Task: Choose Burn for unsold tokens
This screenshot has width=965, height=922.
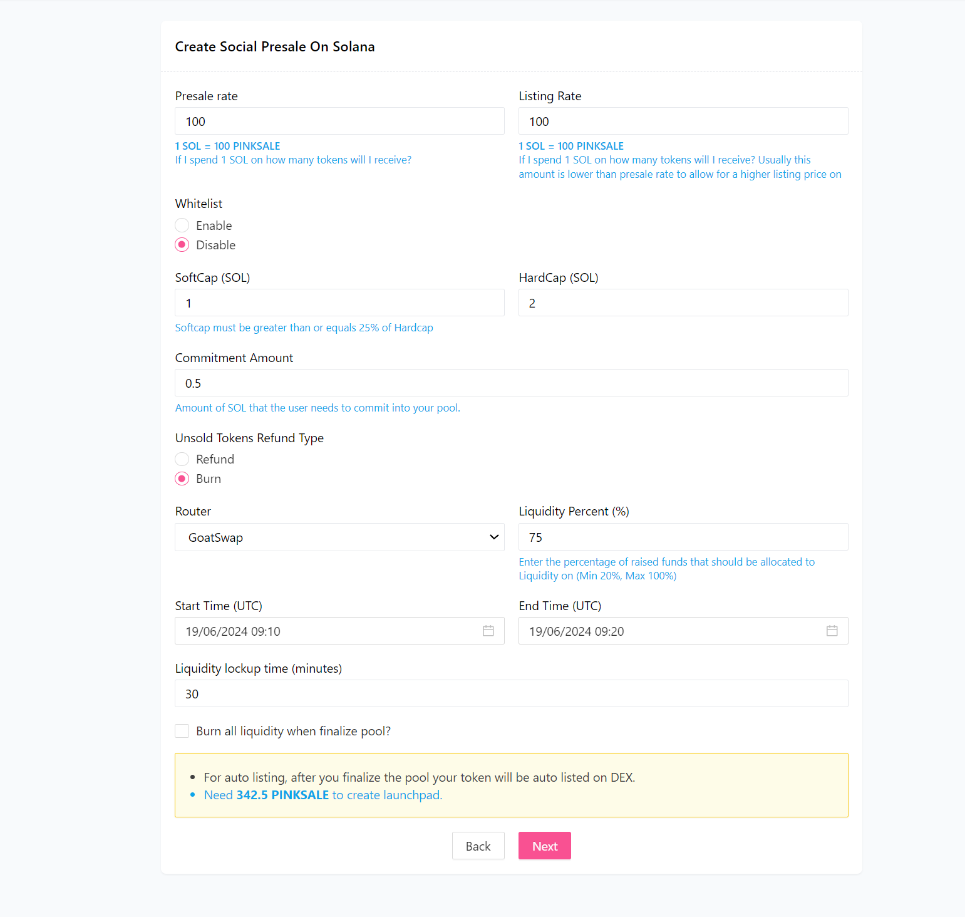Action: pyautogui.click(x=182, y=479)
